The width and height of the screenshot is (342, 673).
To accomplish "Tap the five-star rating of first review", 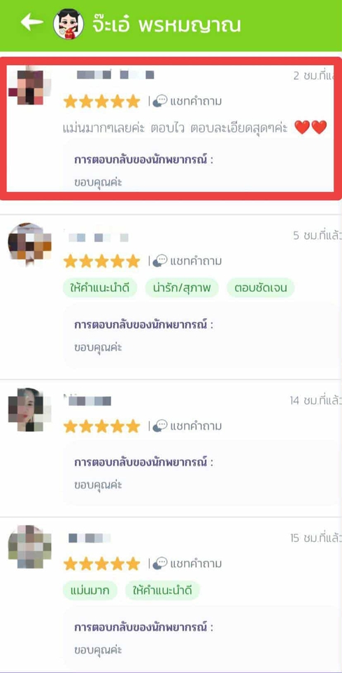I will coord(102,102).
